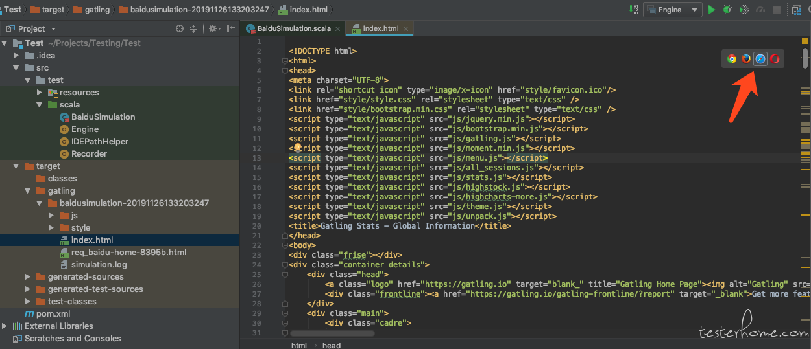The width and height of the screenshot is (811, 349).
Task: Fold the <body> tag at line 22
Action: coord(284,245)
